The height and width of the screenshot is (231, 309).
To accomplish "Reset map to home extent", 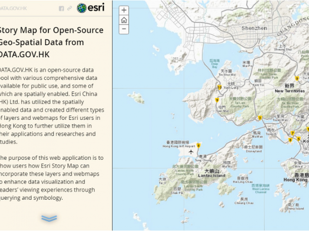I will (x=124, y=20).
